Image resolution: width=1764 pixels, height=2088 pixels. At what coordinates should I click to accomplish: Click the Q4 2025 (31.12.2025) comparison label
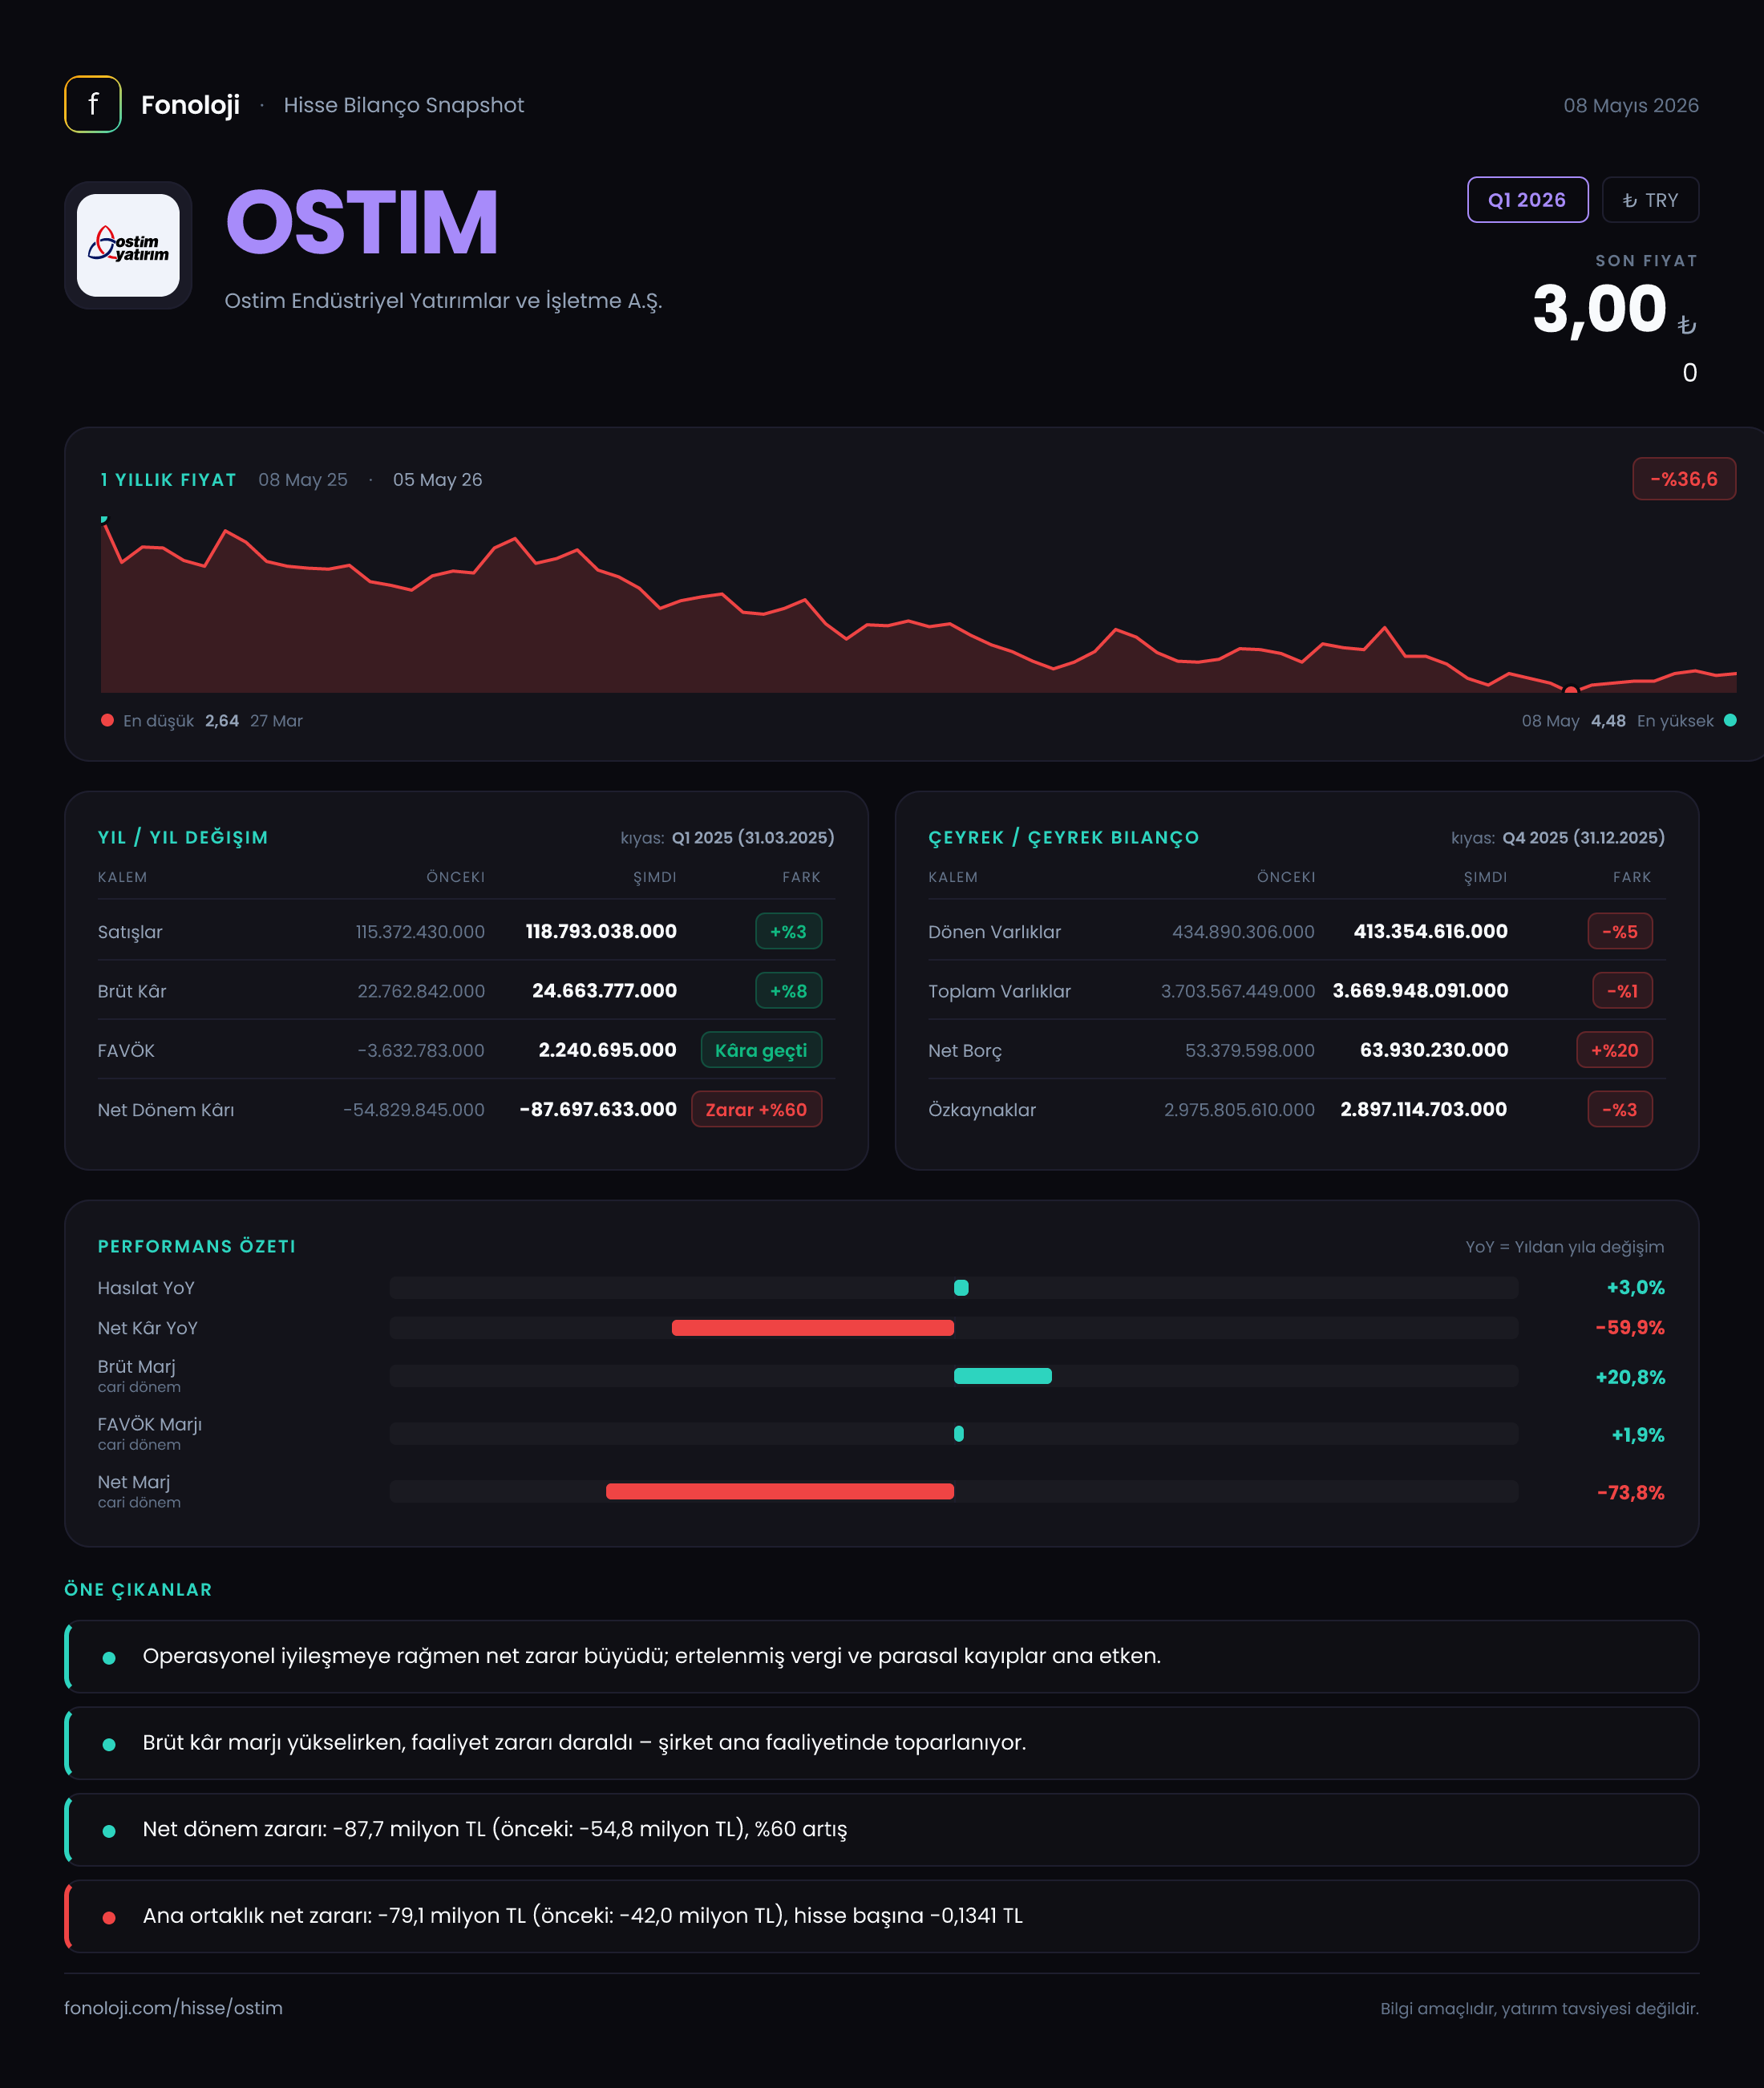click(x=1584, y=837)
